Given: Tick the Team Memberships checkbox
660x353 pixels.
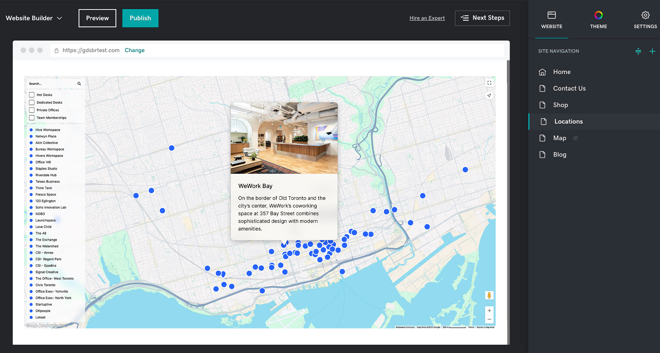Looking at the screenshot, I should coord(32,118).
